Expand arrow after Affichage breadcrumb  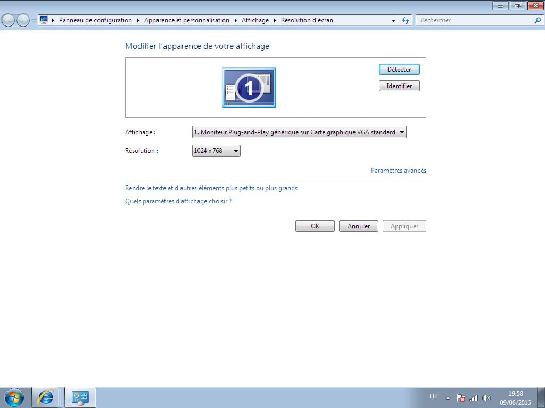point(275,21)
